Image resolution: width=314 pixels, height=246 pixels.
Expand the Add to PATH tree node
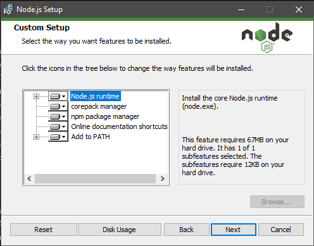tap(36, 137)
